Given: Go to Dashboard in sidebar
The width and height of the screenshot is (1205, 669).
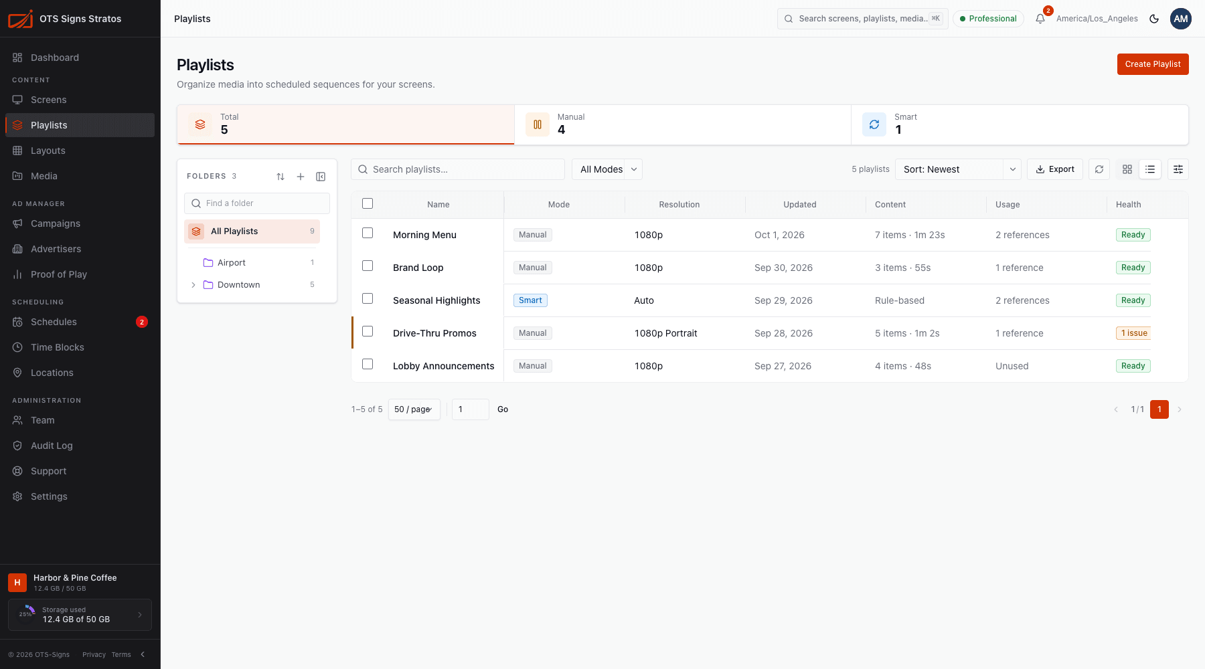Looking at the screenshot, I should (80, 58).
